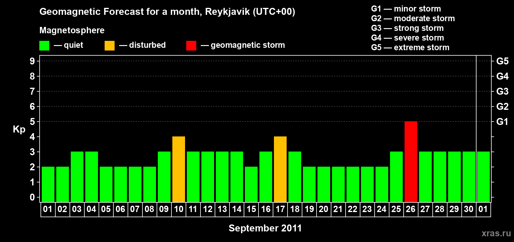Image resolution: width=514 pixels, height=242 pixels.
Task: Click the 'G5 — extreme storm' legend line
Action: point(410,47)
